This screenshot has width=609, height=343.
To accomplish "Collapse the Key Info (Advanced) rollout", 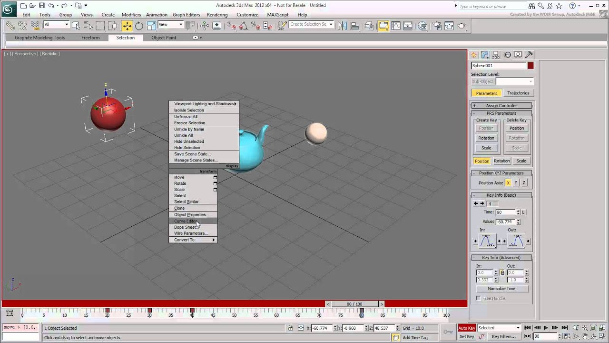I will [x=501, y=258].
